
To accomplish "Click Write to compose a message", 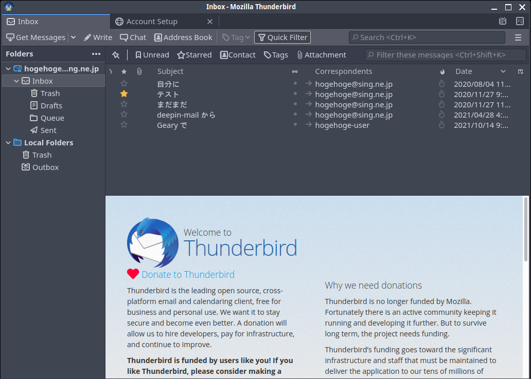I will 98,37.
